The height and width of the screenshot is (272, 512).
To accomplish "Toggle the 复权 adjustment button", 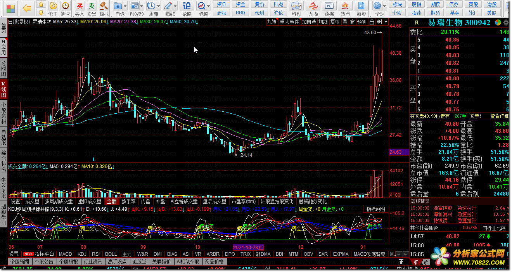I will tap(335, 22).
